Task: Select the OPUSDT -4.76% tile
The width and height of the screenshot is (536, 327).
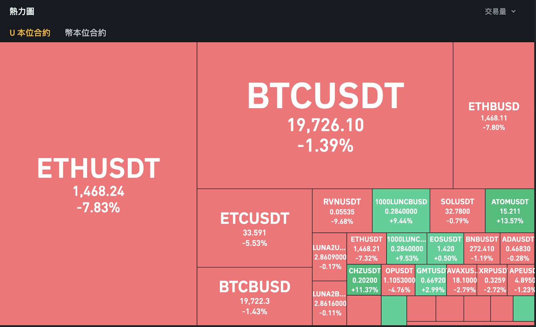Action: (x=399, y=280)
